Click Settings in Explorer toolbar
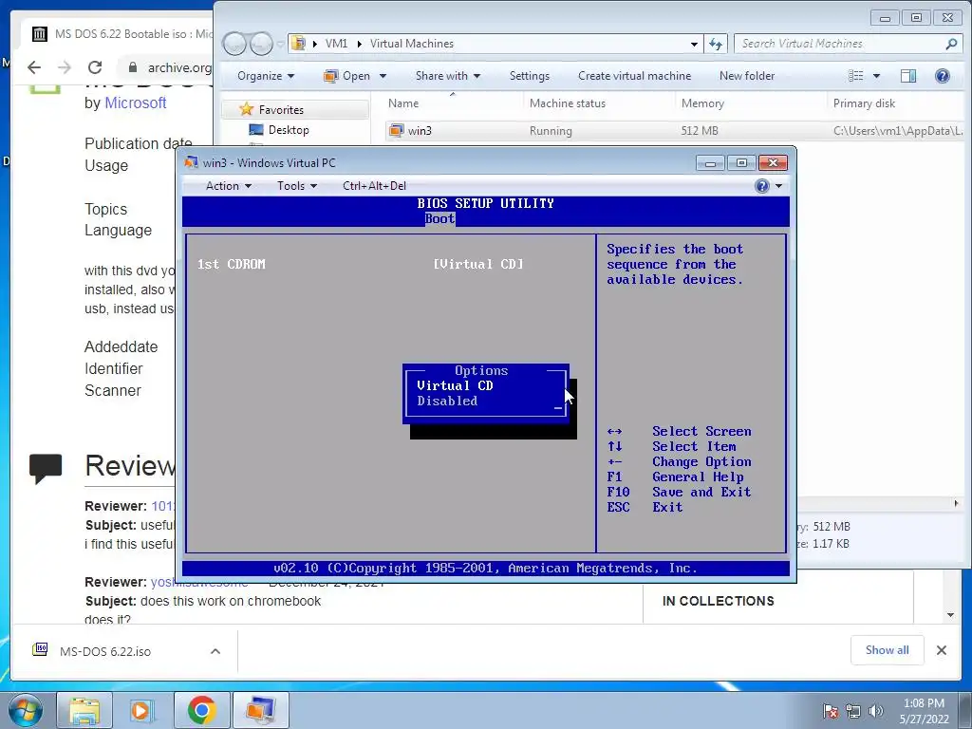 click(530, 76)
